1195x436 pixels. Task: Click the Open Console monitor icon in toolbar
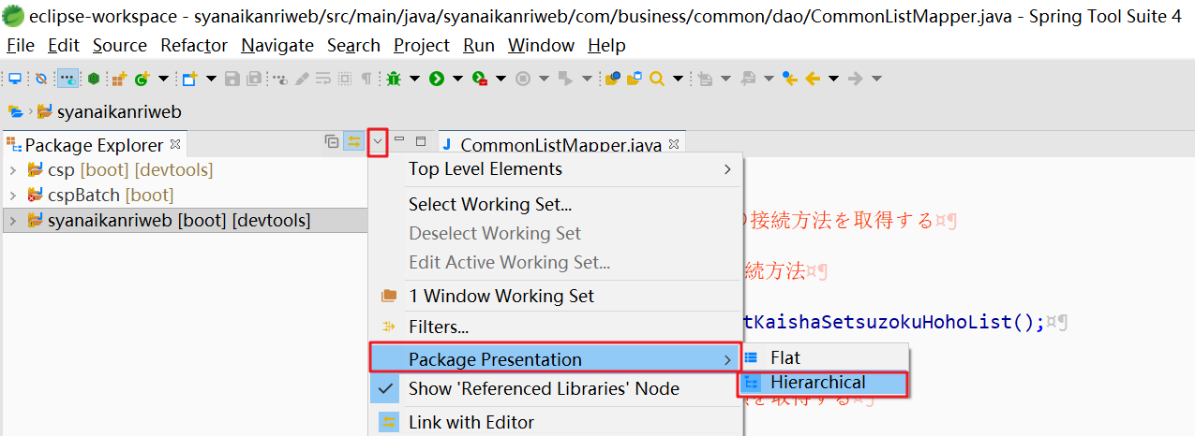15,79
